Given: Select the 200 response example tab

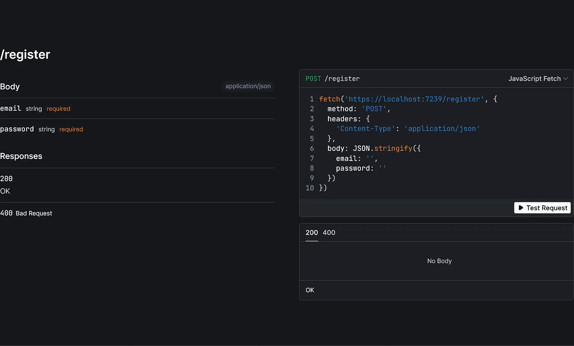Looking at the screenshot, I should click(312, 232).
